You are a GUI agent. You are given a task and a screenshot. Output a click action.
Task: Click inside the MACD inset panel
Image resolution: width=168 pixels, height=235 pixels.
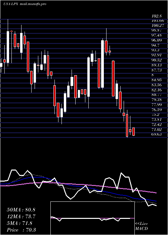[x=92, y=218]
